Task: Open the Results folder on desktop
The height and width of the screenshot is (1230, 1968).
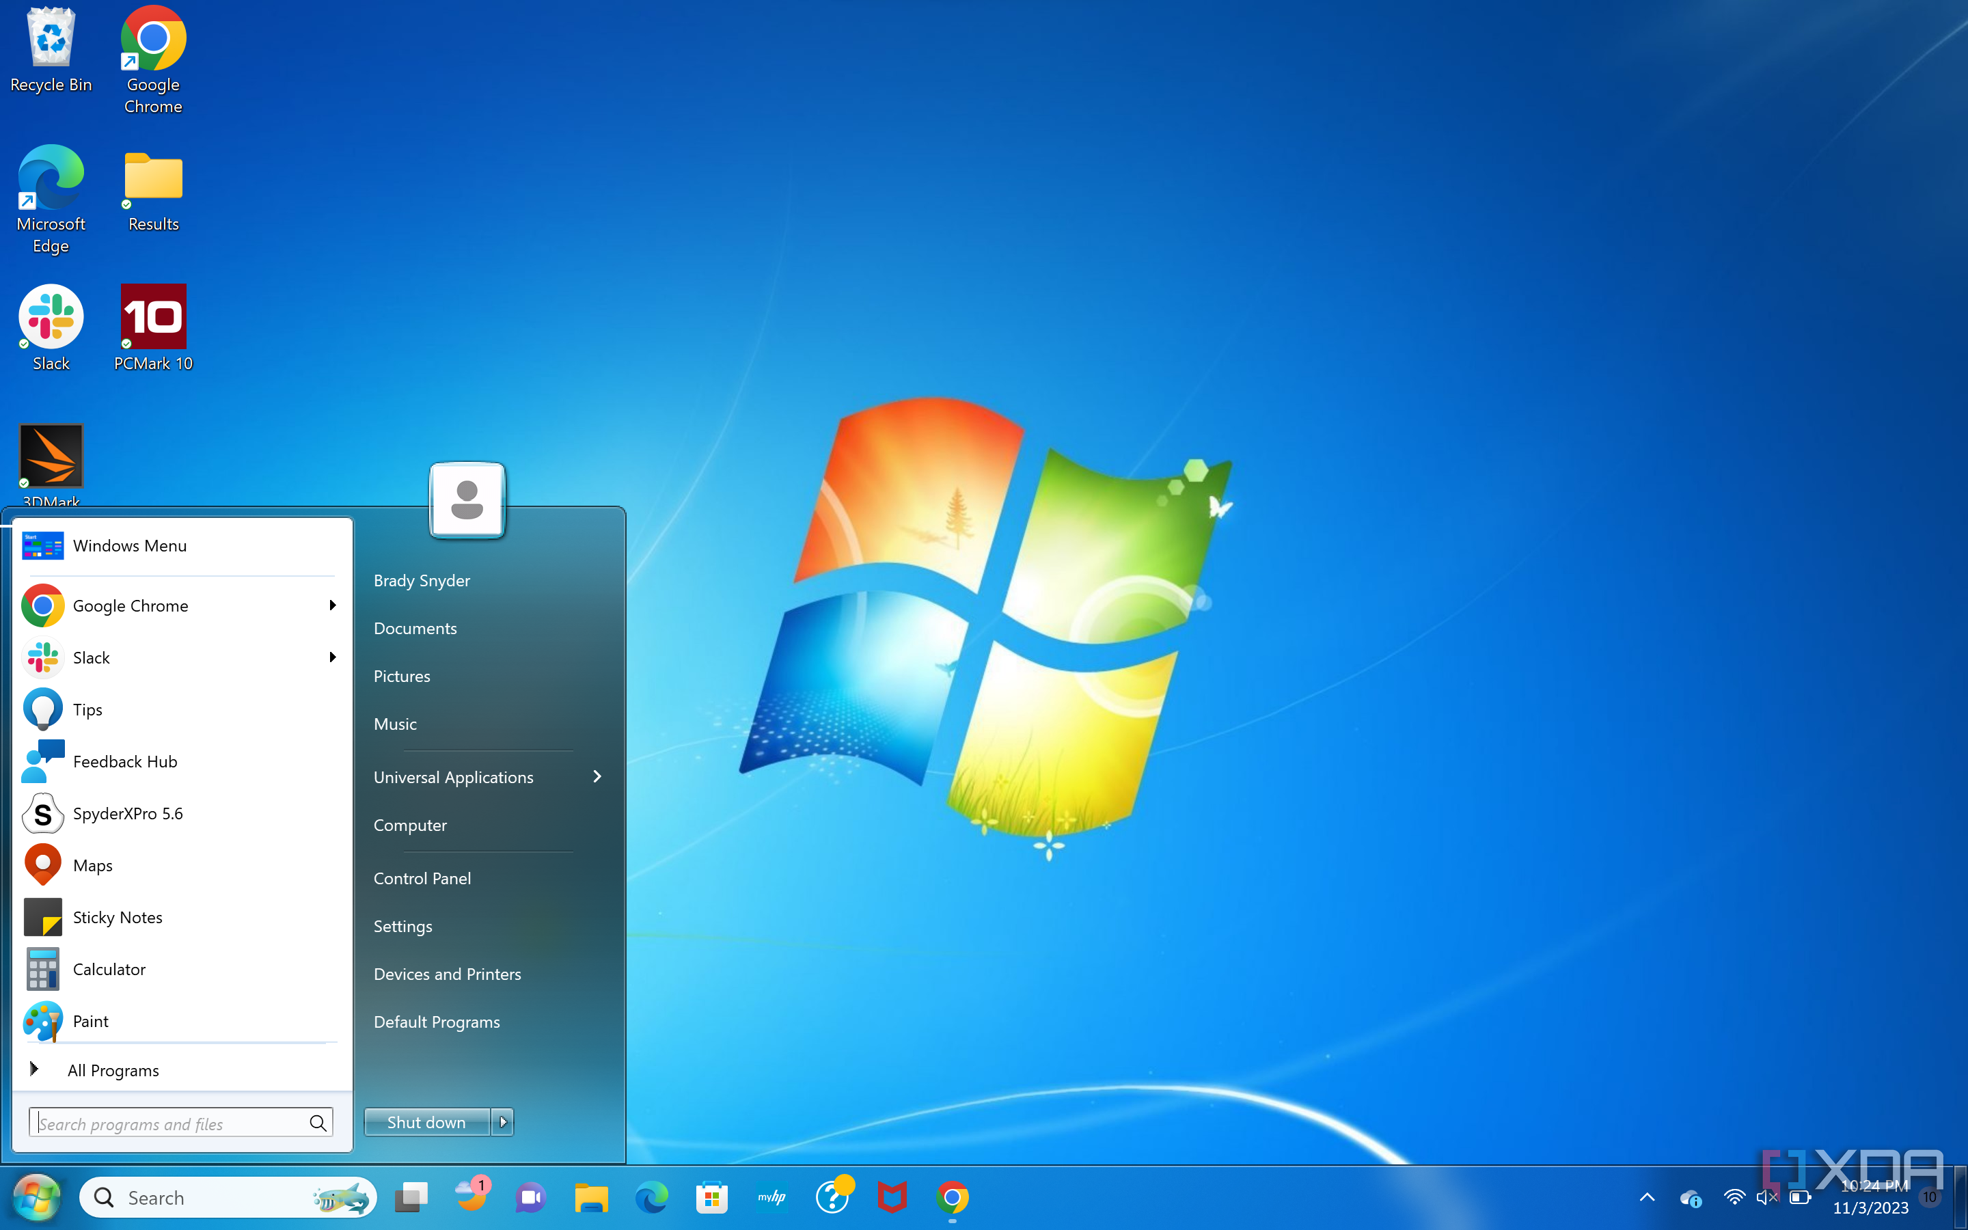Action: [x=153, y=191]
